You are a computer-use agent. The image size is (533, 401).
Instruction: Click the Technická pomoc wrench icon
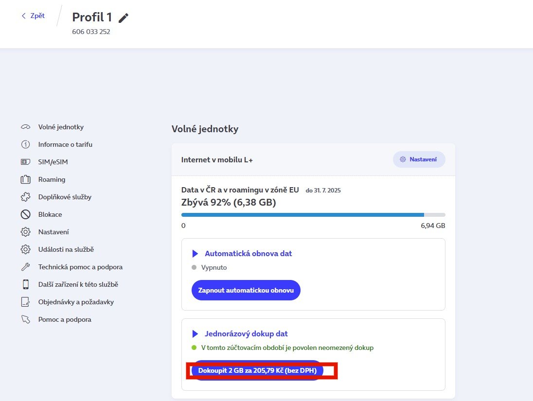click(25, 267)
